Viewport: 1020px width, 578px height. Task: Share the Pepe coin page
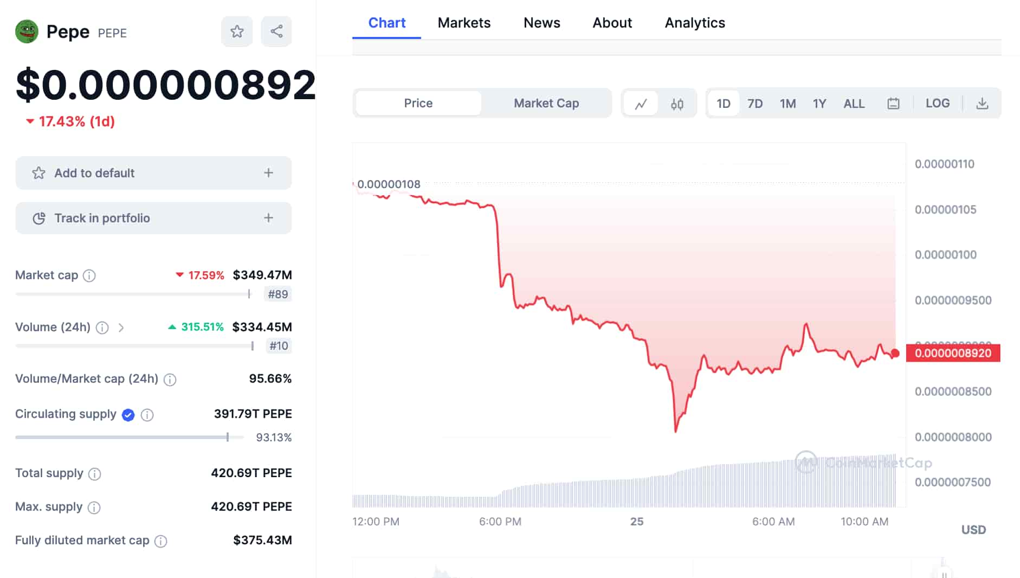(x=276, y=31)
